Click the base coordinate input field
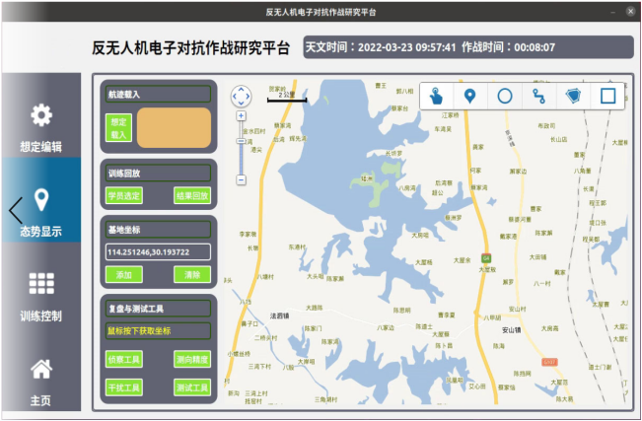This screenshot has height=421, width=642. click(x=158, y=252)
